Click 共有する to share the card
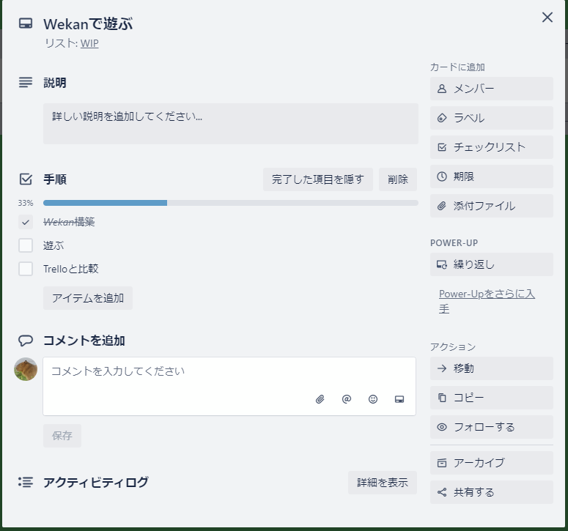Image resolution: width=568 pixels, height=531 pixels. click(x=492, y=492)
